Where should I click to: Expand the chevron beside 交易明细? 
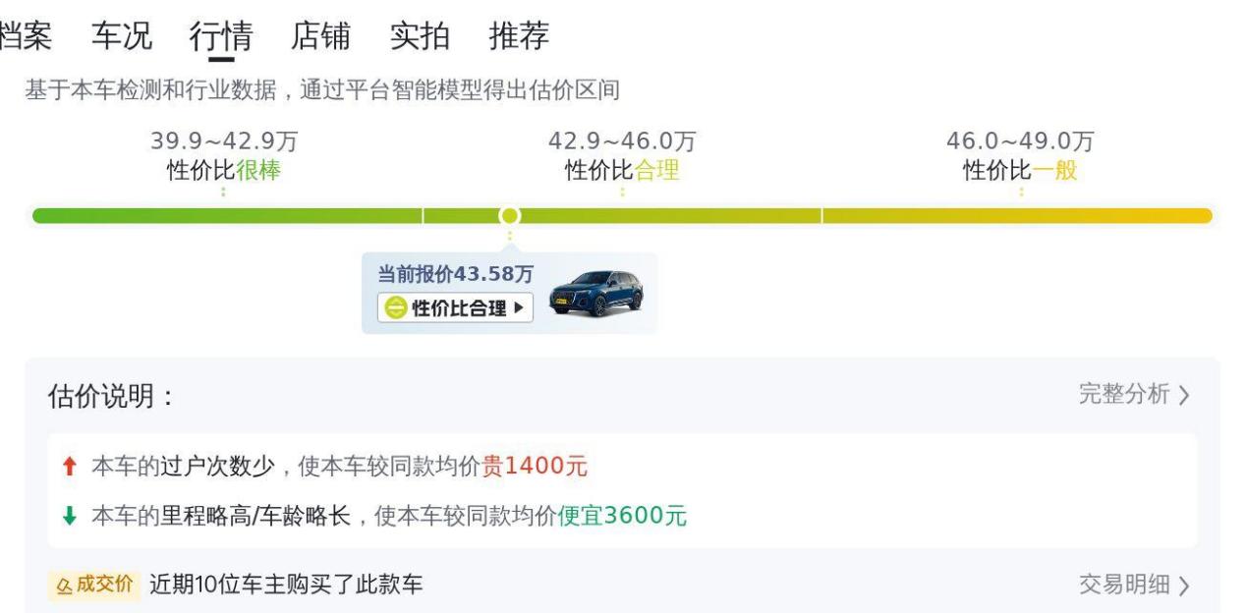(x=1184, y=586)
